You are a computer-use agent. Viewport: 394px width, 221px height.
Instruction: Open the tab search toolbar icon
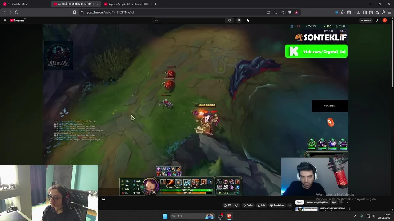[x=349, y=12]
